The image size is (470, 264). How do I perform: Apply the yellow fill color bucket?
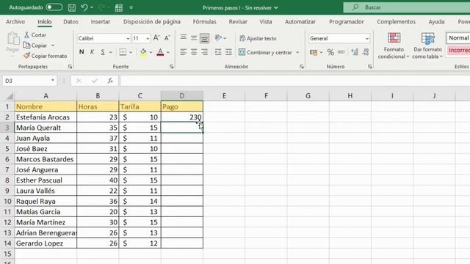click(144, 52)
